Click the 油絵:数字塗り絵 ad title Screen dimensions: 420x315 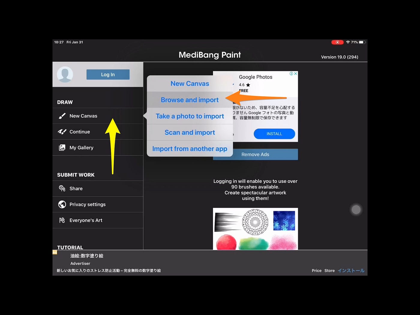(x=87, y=256)
